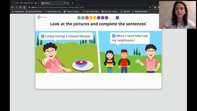
Task: Reload the Uchi.ru page
Action: [x=20, y=7]
